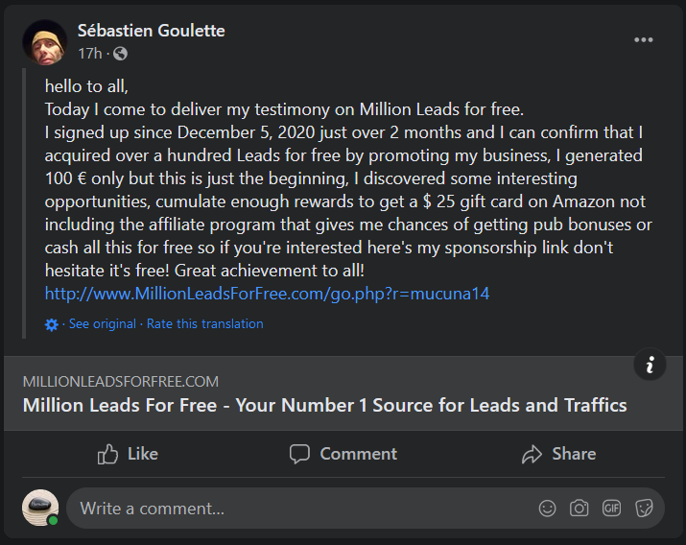Add a GIF to the comment
The image size is (686, 545).
point(611,509)
